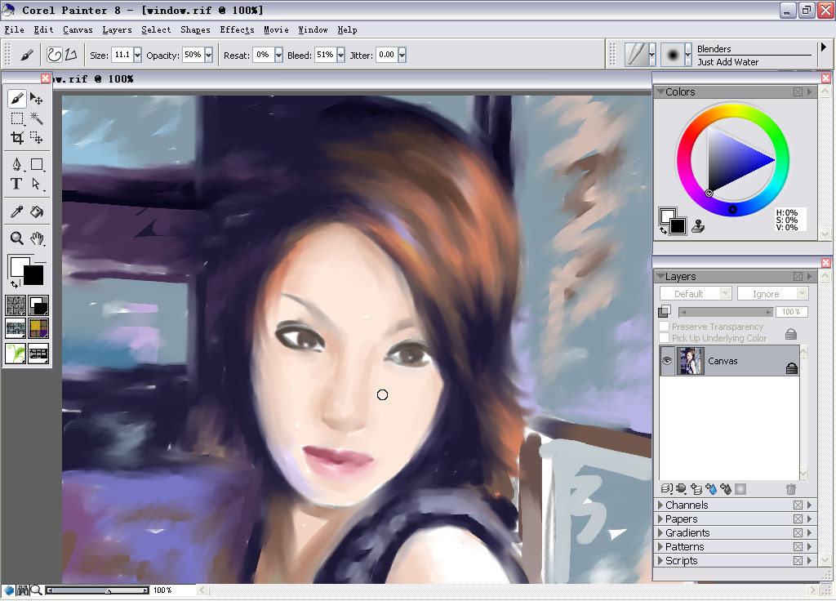This screenshot has height=601, width=836.
Task: Open the Opacity value dropdown
Action: point(208,55)
